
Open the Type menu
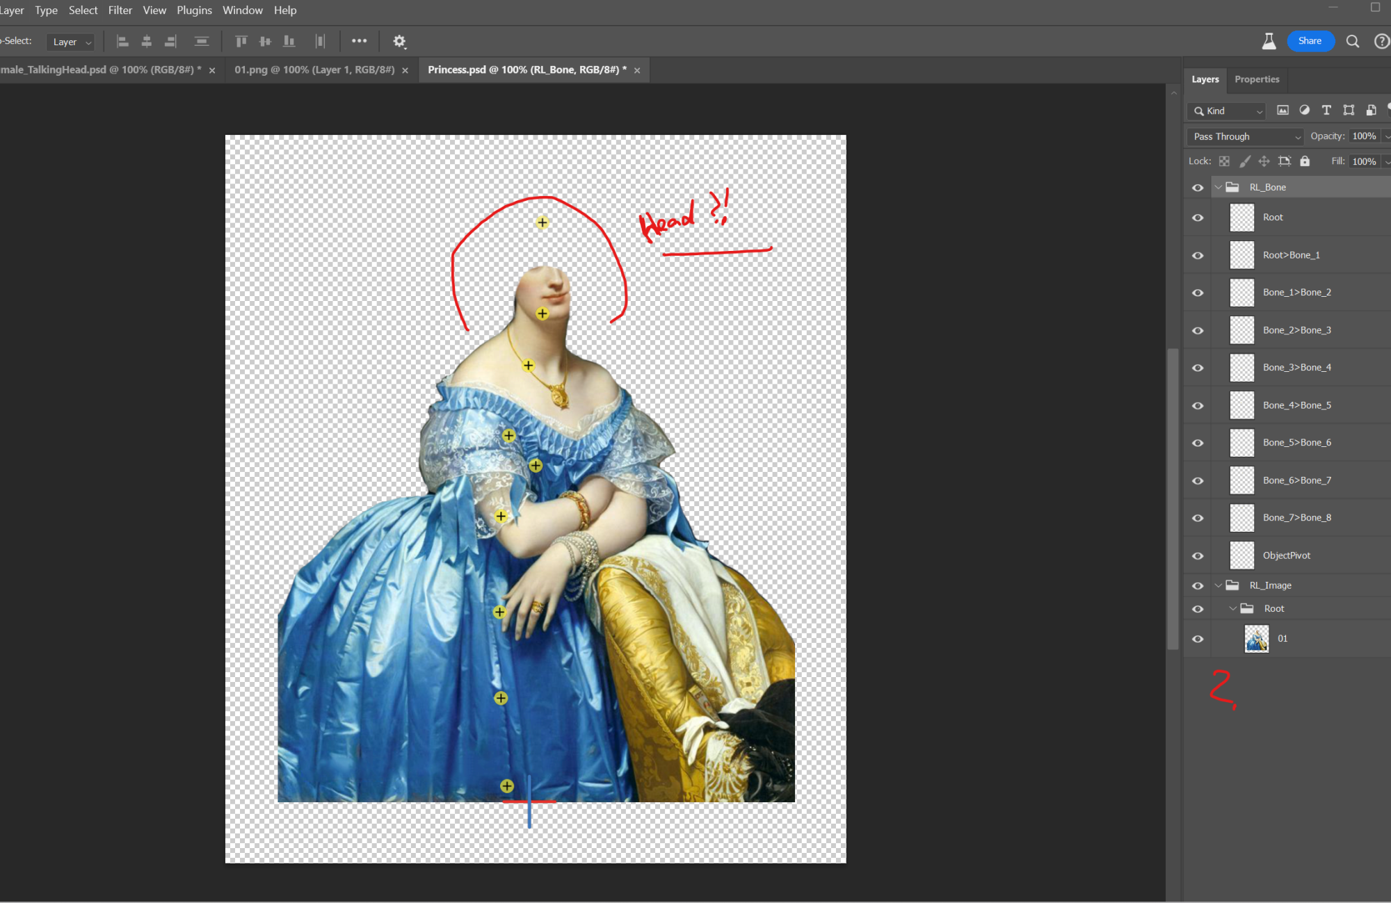(x=46, y=10)
